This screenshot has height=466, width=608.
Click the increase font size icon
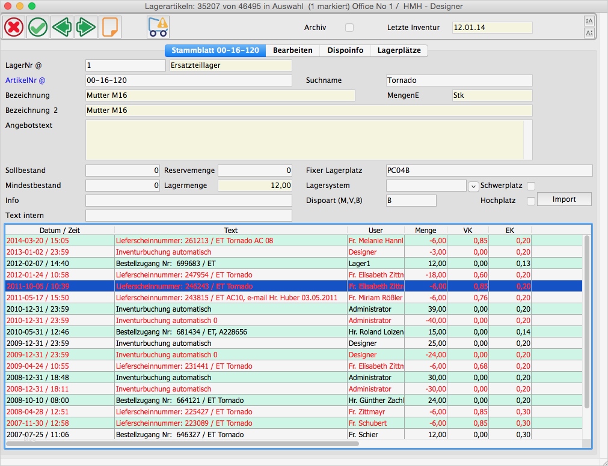point(589,21)
